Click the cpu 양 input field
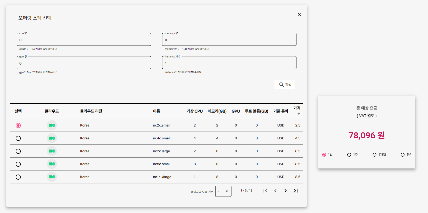428x213 pixels. pyautogui.click(x=84, y=40)
